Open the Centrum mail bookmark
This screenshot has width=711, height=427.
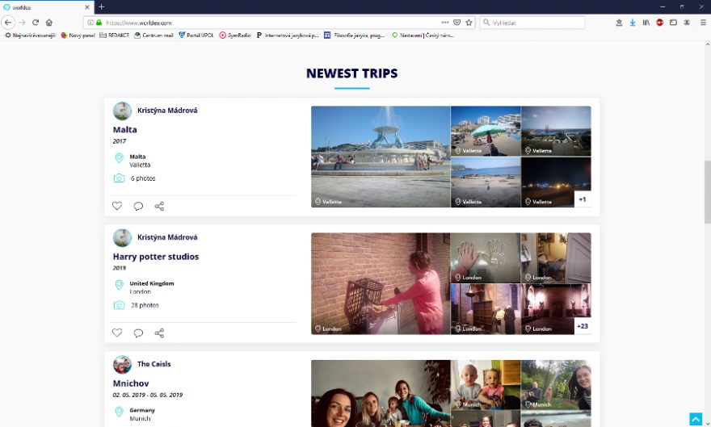tap(154, 36)
